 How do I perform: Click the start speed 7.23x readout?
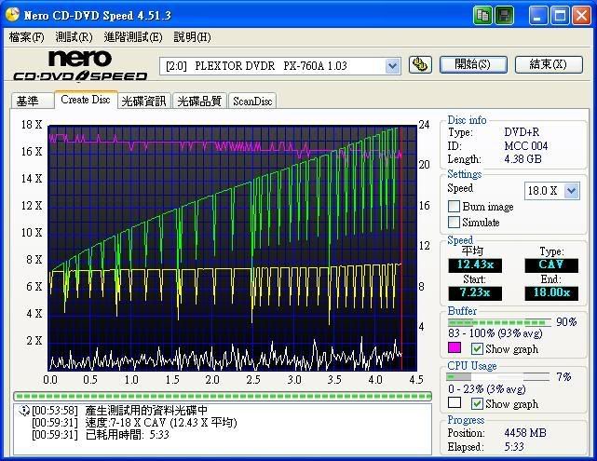point(475,292)
